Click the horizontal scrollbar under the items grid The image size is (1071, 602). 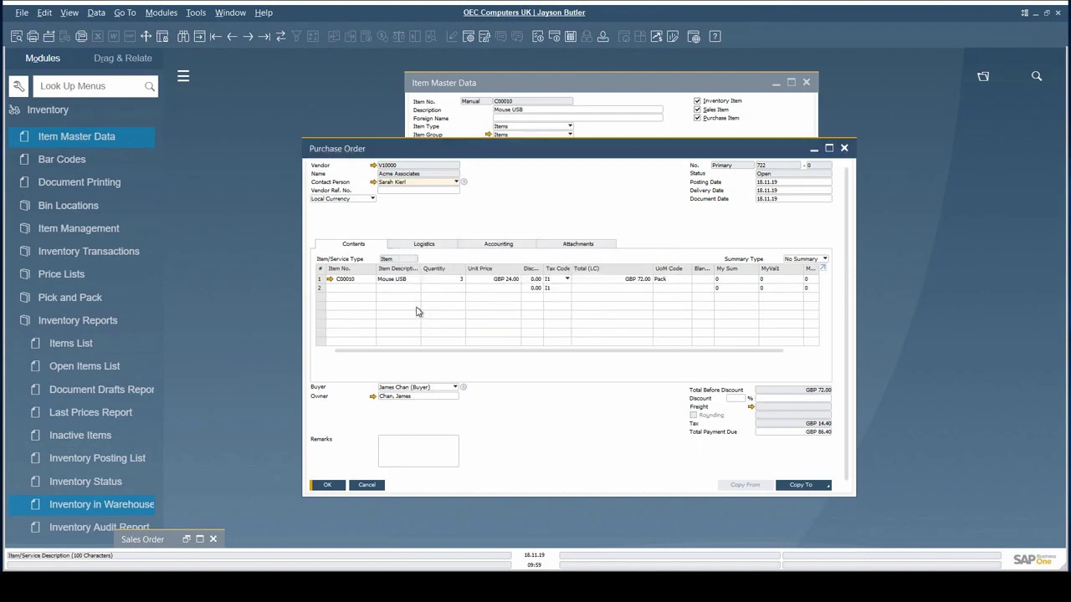click(x=558, y=350)
